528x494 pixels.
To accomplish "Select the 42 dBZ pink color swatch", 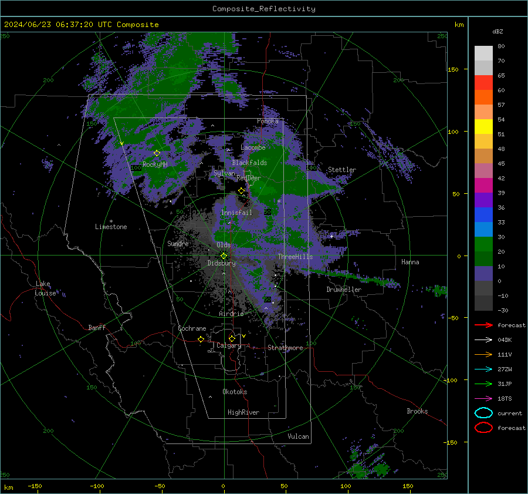I will click(483, 170).
